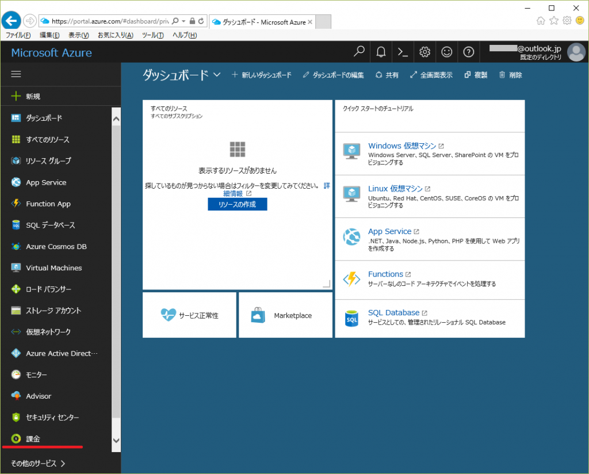Launch Cloud Shell from the top bar
Viewport: 589px width, 474px height.
[403, 52]
